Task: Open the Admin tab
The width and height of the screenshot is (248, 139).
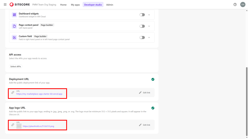Action: [x=109, y=5]
